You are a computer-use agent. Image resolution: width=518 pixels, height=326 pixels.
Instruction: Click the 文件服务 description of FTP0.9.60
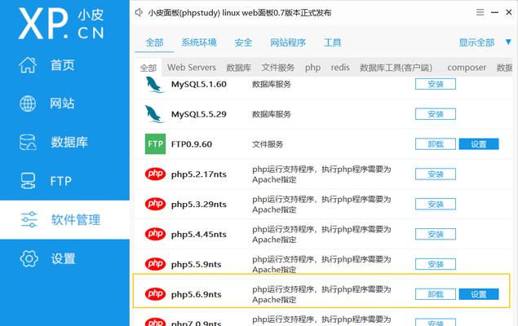[x=268, y=144]
